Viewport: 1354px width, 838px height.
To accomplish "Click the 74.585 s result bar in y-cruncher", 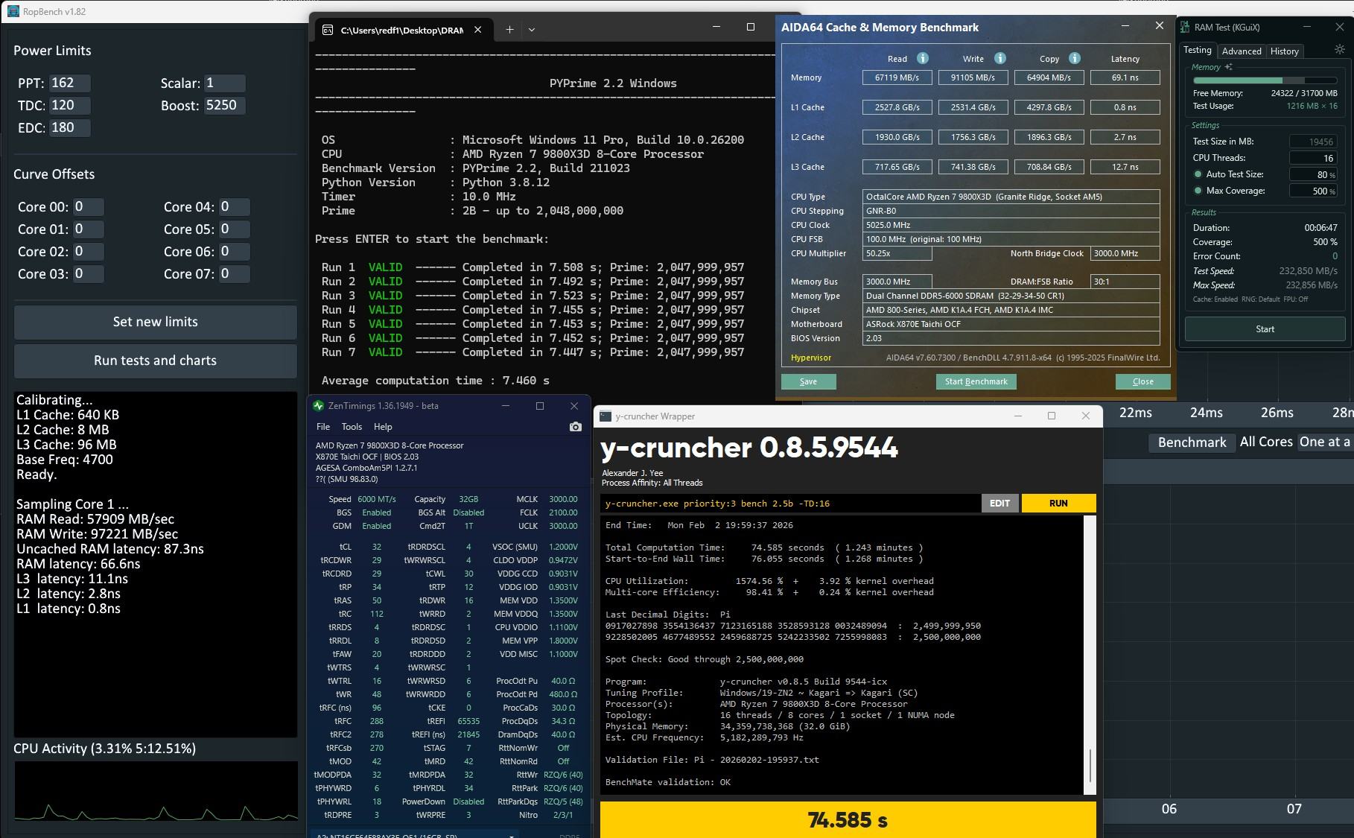I will (848, 820).
